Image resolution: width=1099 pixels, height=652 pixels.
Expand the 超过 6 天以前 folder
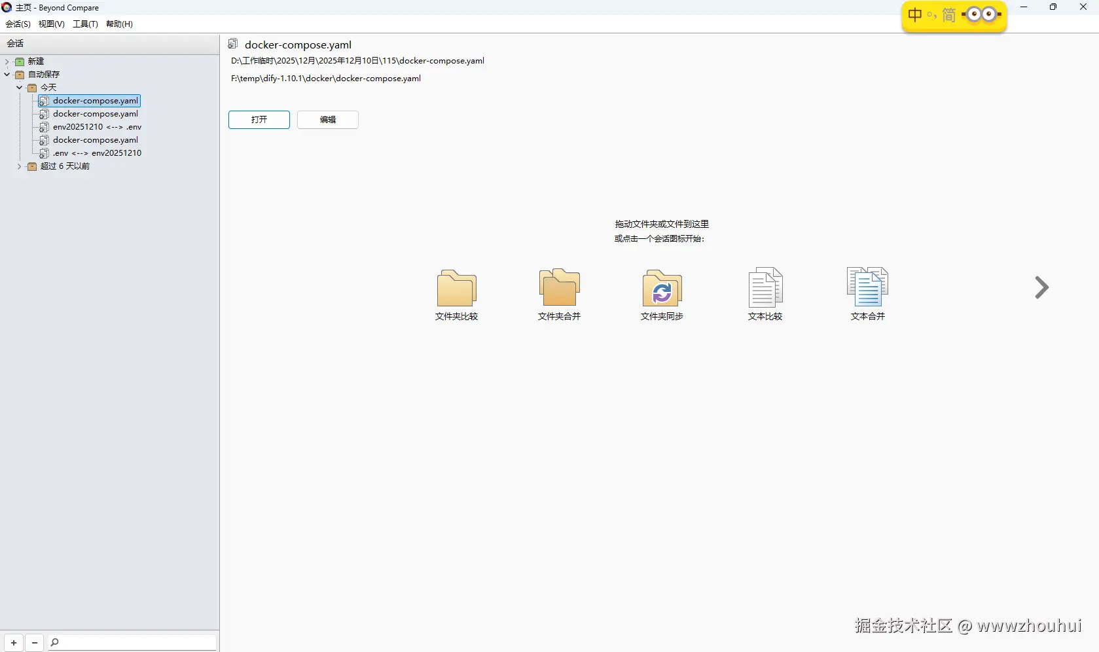(x=20, y=166)
